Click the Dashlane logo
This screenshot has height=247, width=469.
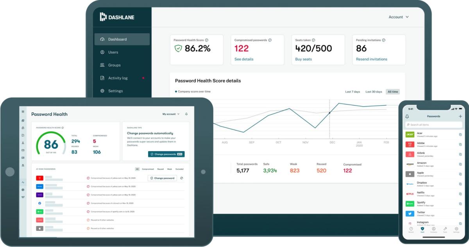[117, 17]
